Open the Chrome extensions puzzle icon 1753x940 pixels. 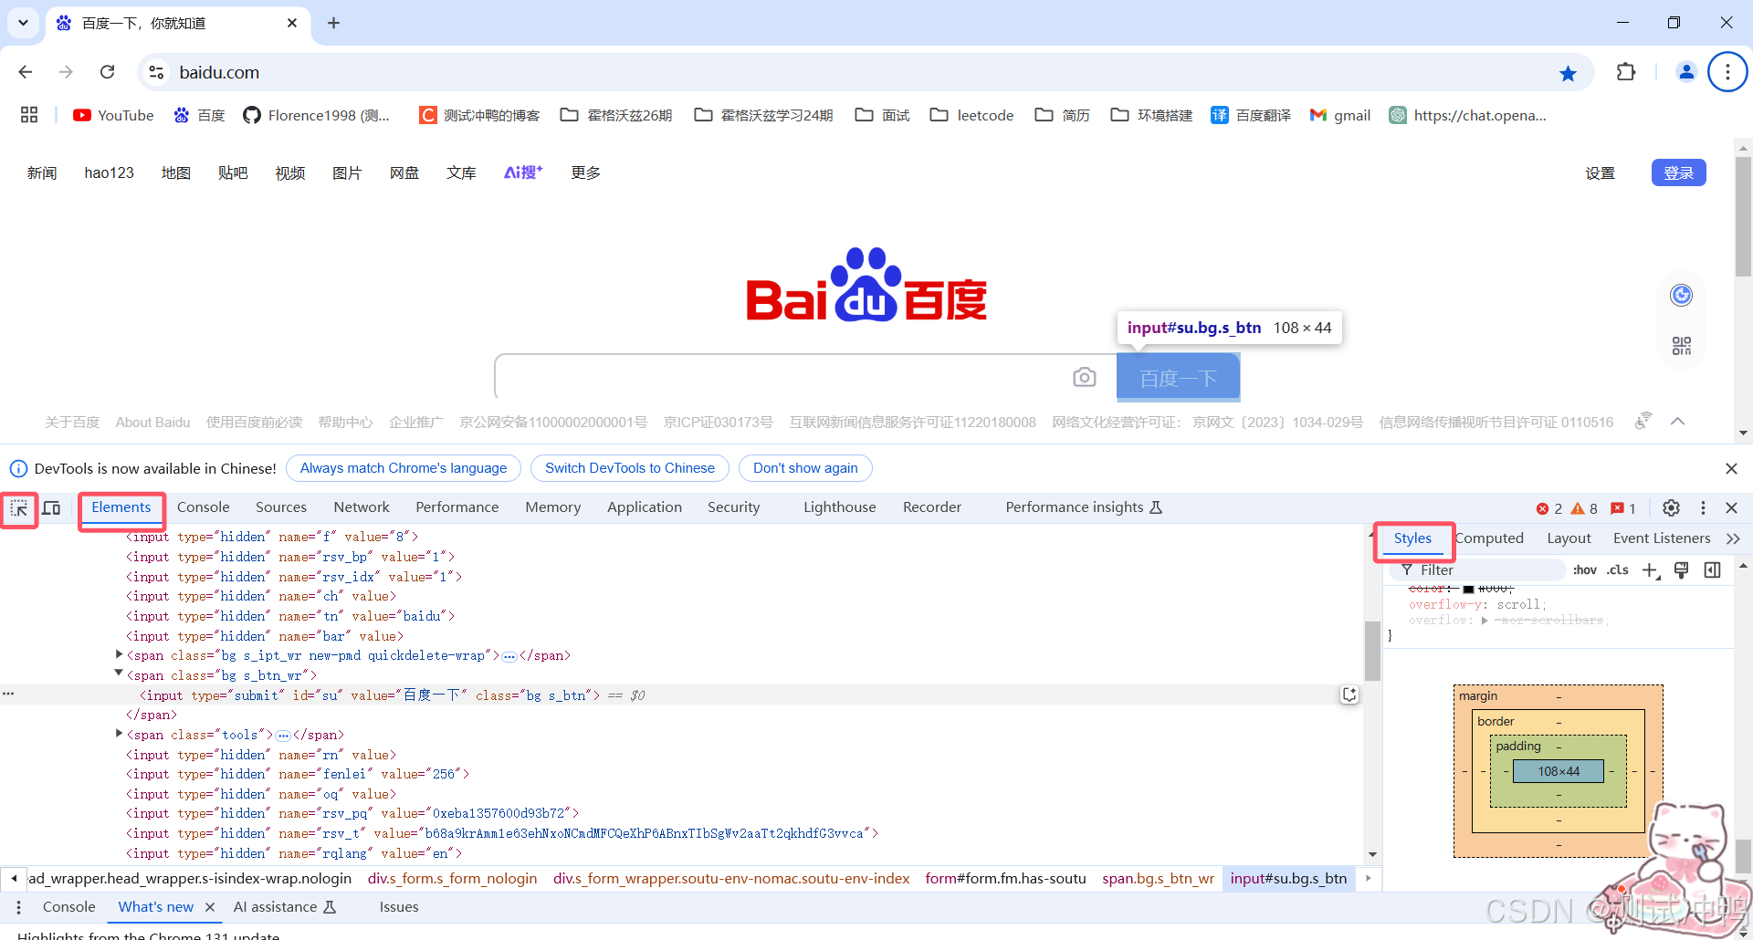(x=1626, y=72)
